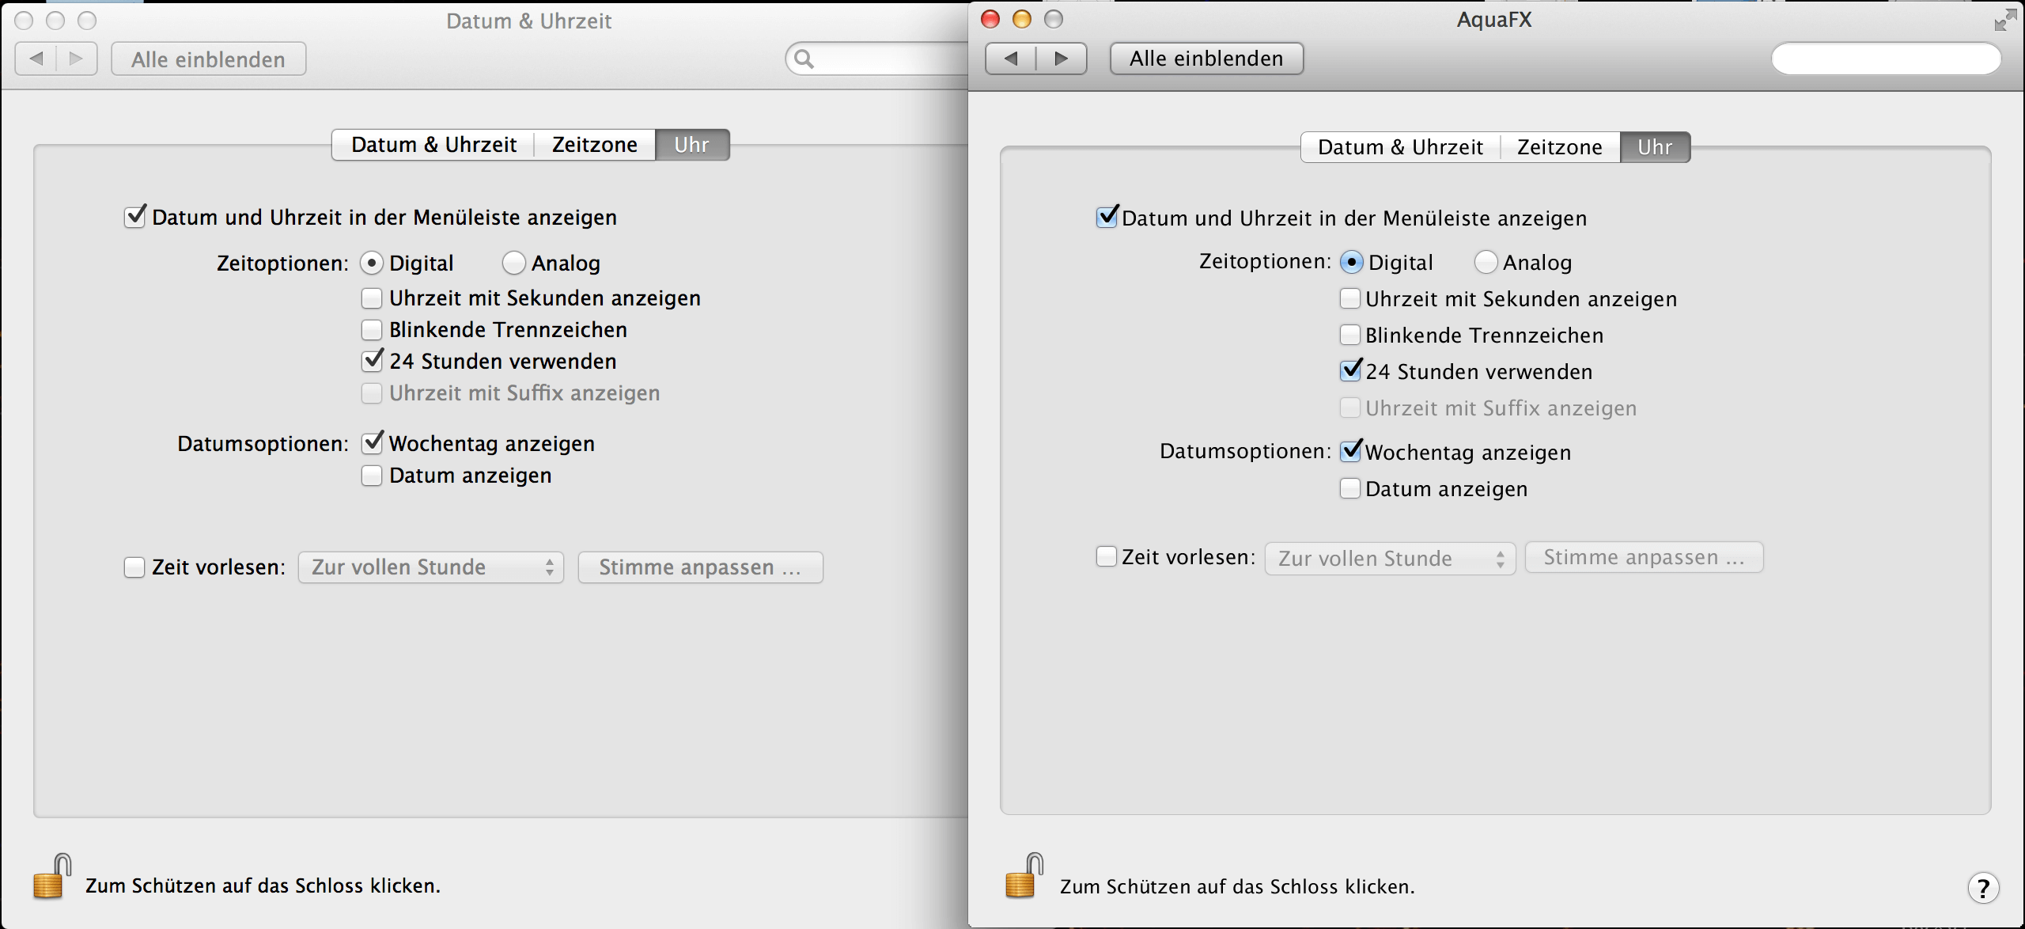Enable Uhrzeit mit Sekunden anzeigen

coord(372,298)
